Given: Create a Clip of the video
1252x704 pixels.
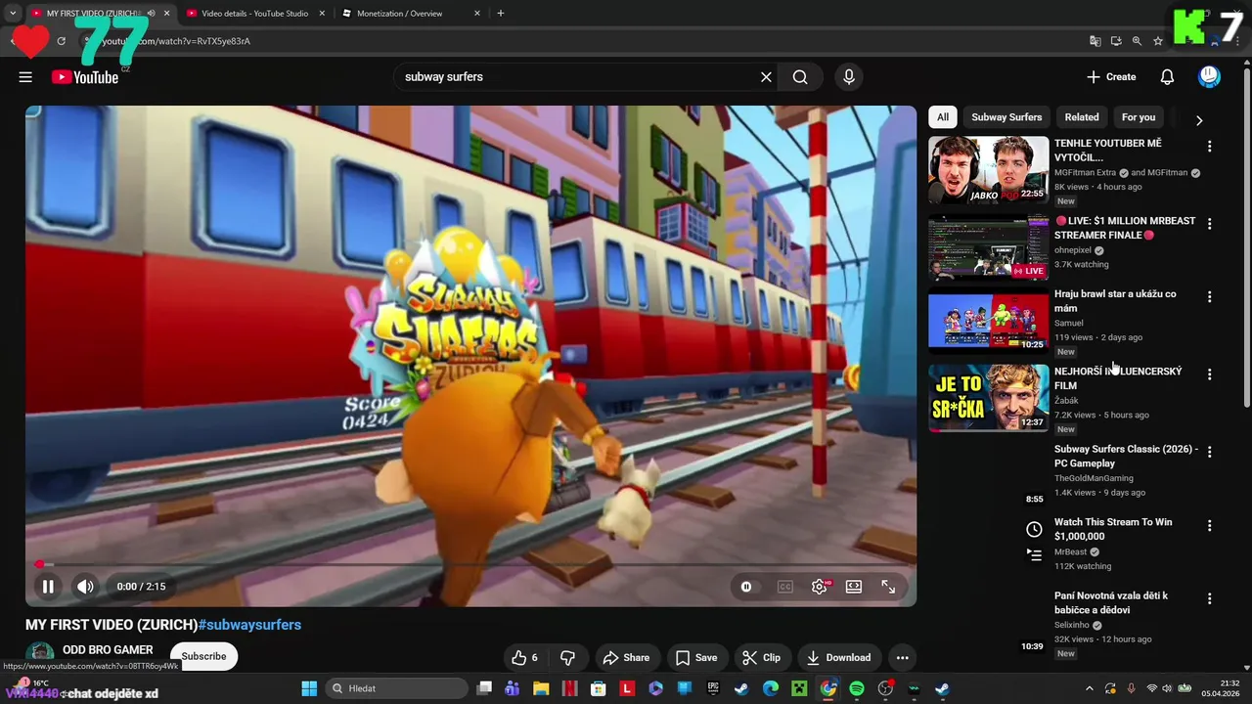Looking at the screenshot, I should coord(761,657).
